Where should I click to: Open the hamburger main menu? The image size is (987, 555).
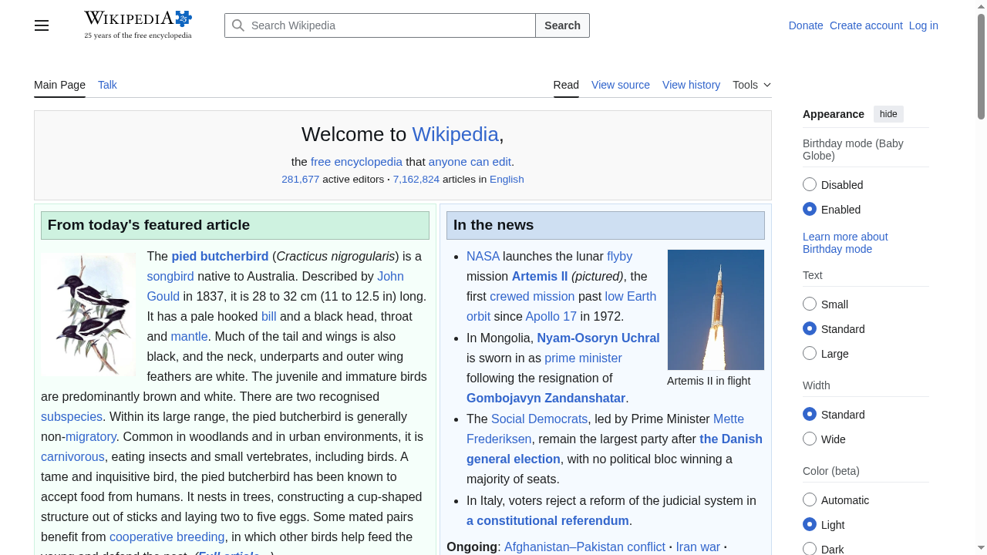41,25
